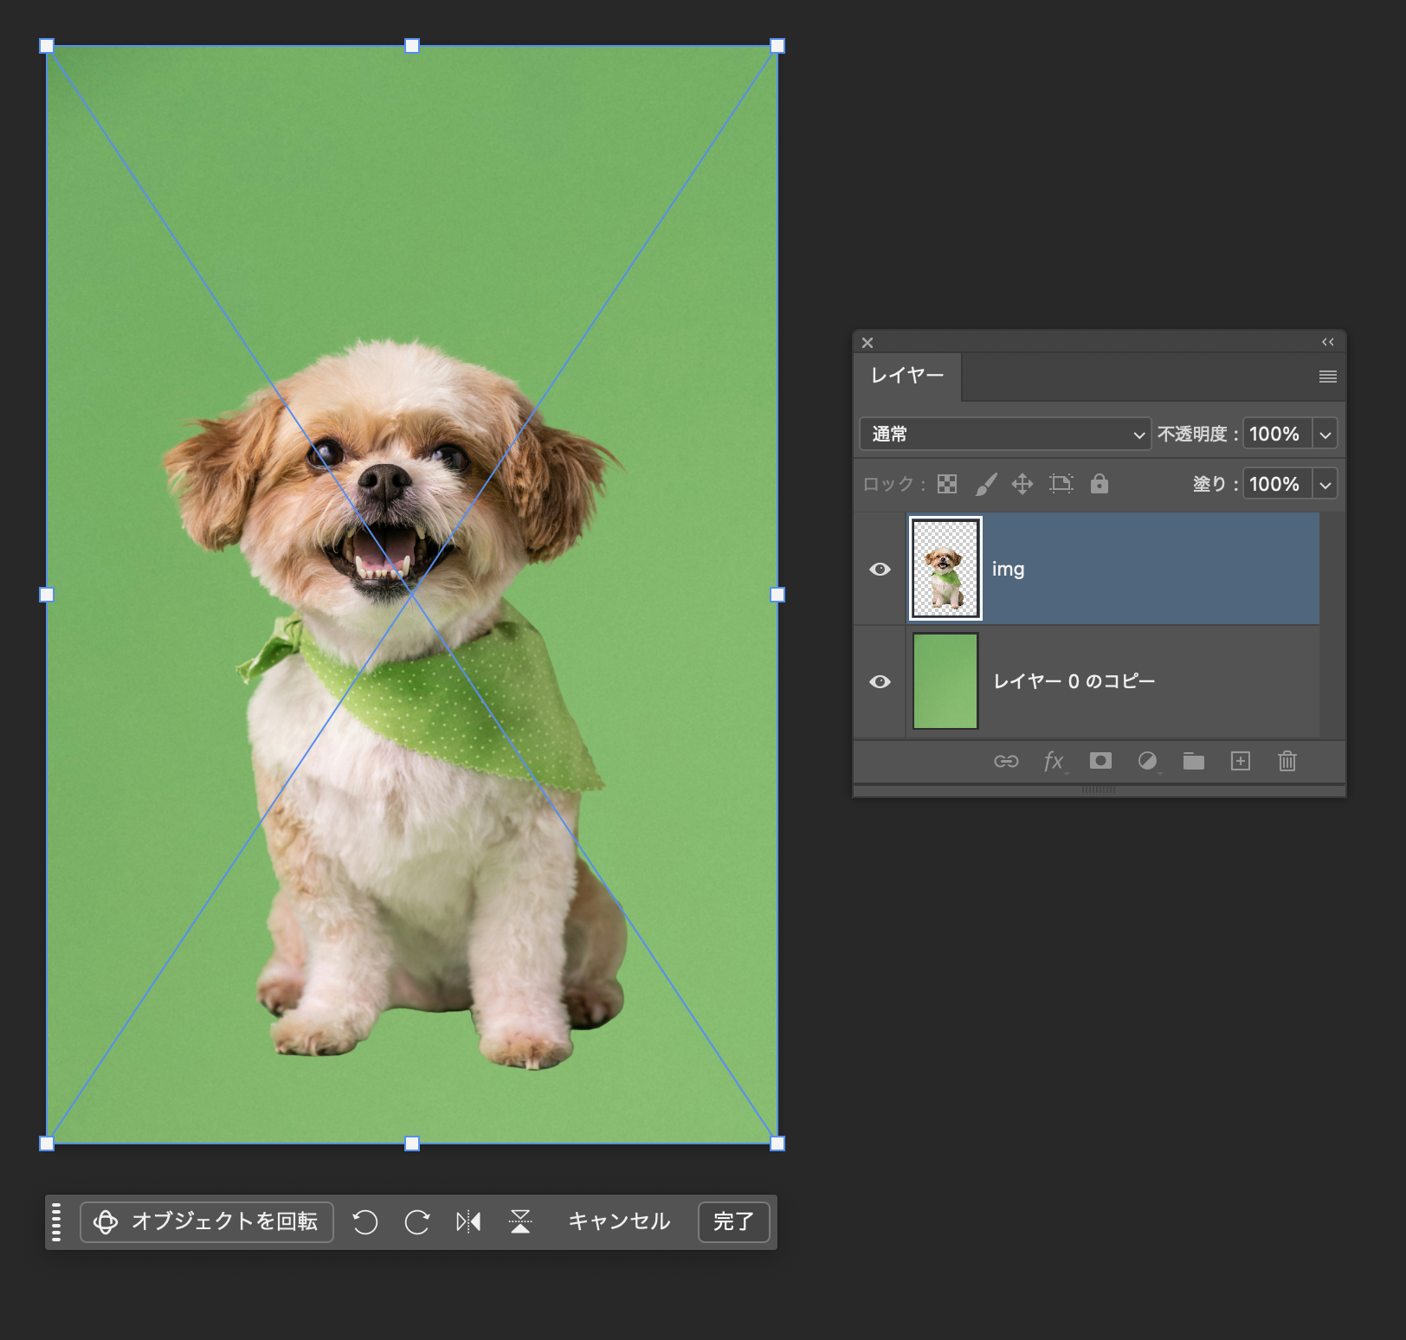Expand the 塗り fill dropdown arrow
This screenshot has width=1406, height=1340.
click(x=1325, y=484)
